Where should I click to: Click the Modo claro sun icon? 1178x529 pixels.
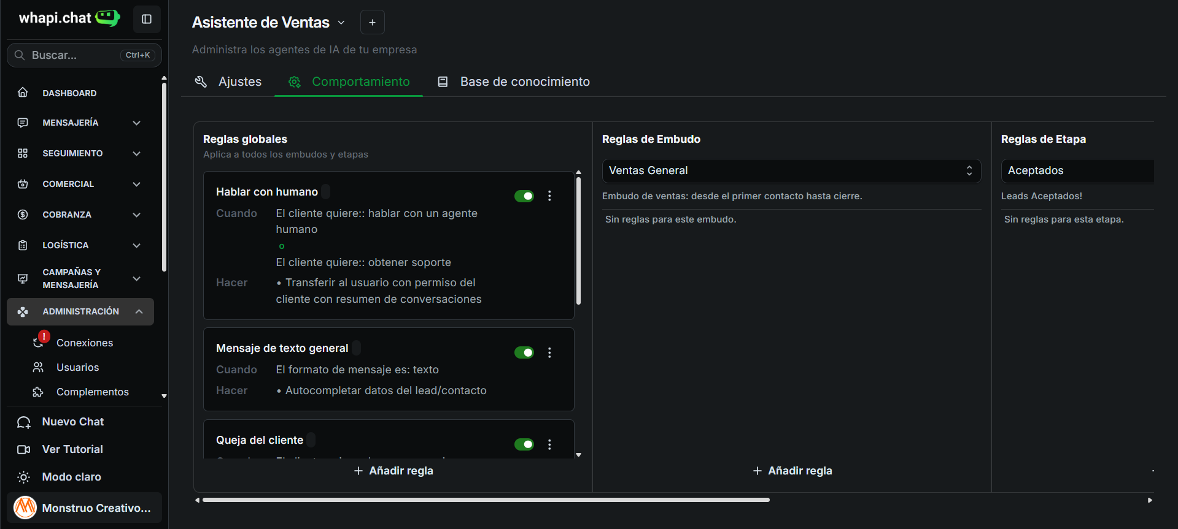pyautogui.click(x=24, y=477)
